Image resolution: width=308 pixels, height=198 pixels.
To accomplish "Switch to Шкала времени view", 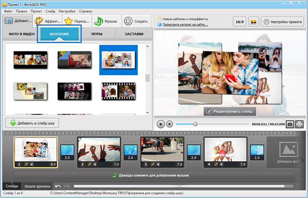I will (37, 186).
